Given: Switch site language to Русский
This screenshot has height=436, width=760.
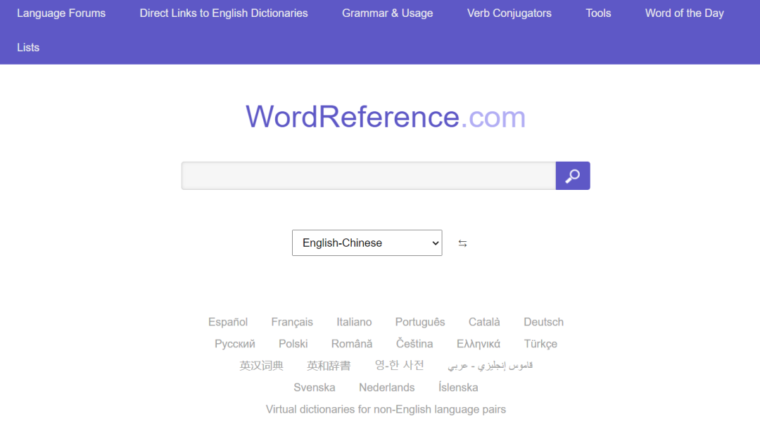Looking at the screenshot, I should tap(234, 344).
